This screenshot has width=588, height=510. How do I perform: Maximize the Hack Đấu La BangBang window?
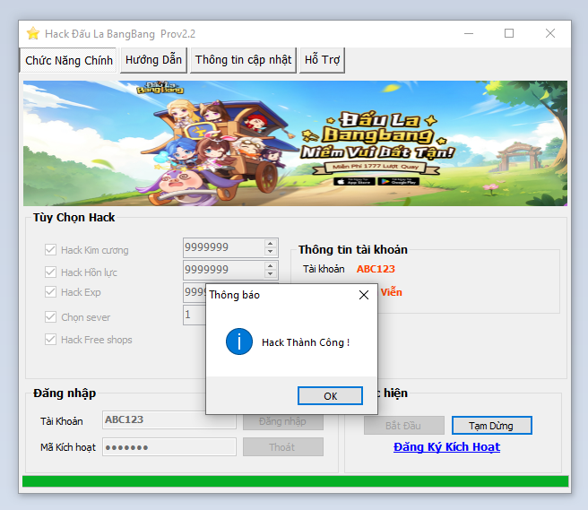509,33
